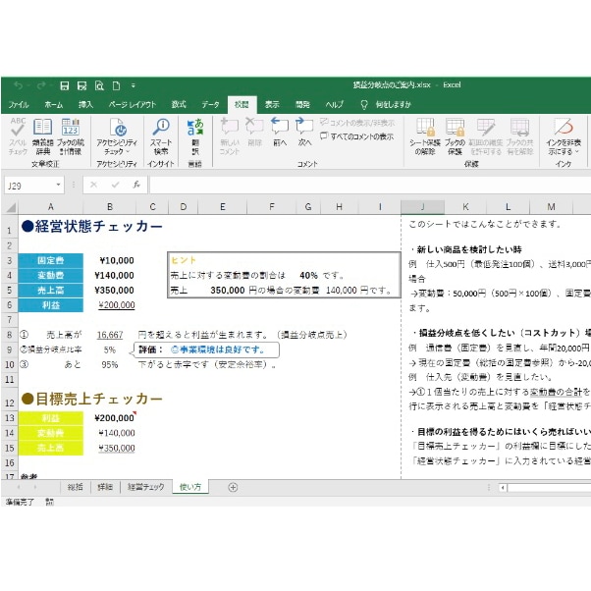This screenshot has height=591, width=591.
Task: Click inside the formula bar
Action: tap(369, 186)
